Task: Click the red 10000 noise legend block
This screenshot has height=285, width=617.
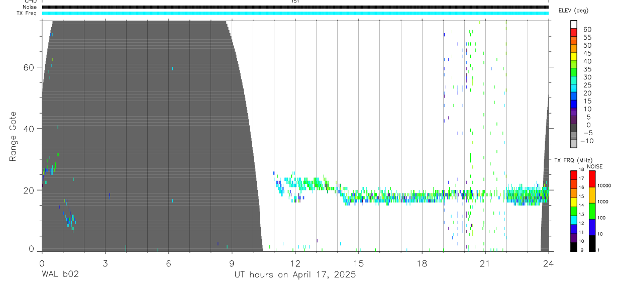Action: tap(592, 179)
